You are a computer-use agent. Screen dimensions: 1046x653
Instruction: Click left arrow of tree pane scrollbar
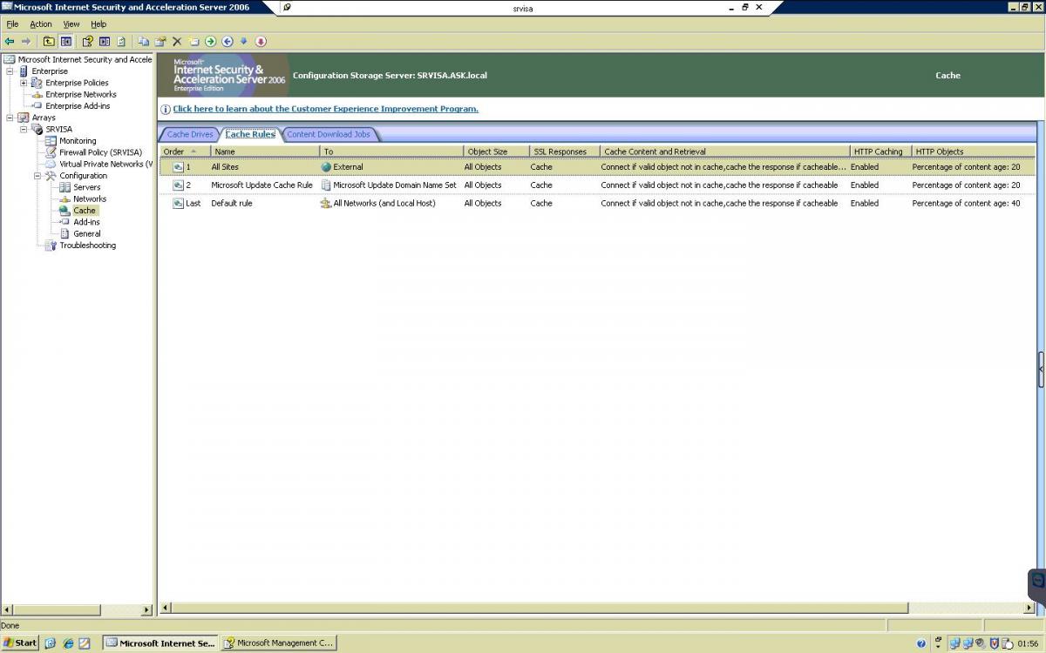tap(7, 610)
